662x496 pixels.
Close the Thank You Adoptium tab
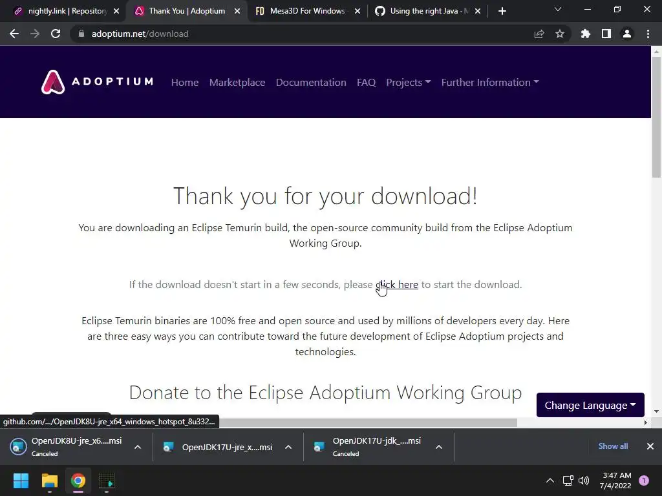(237, 11)
